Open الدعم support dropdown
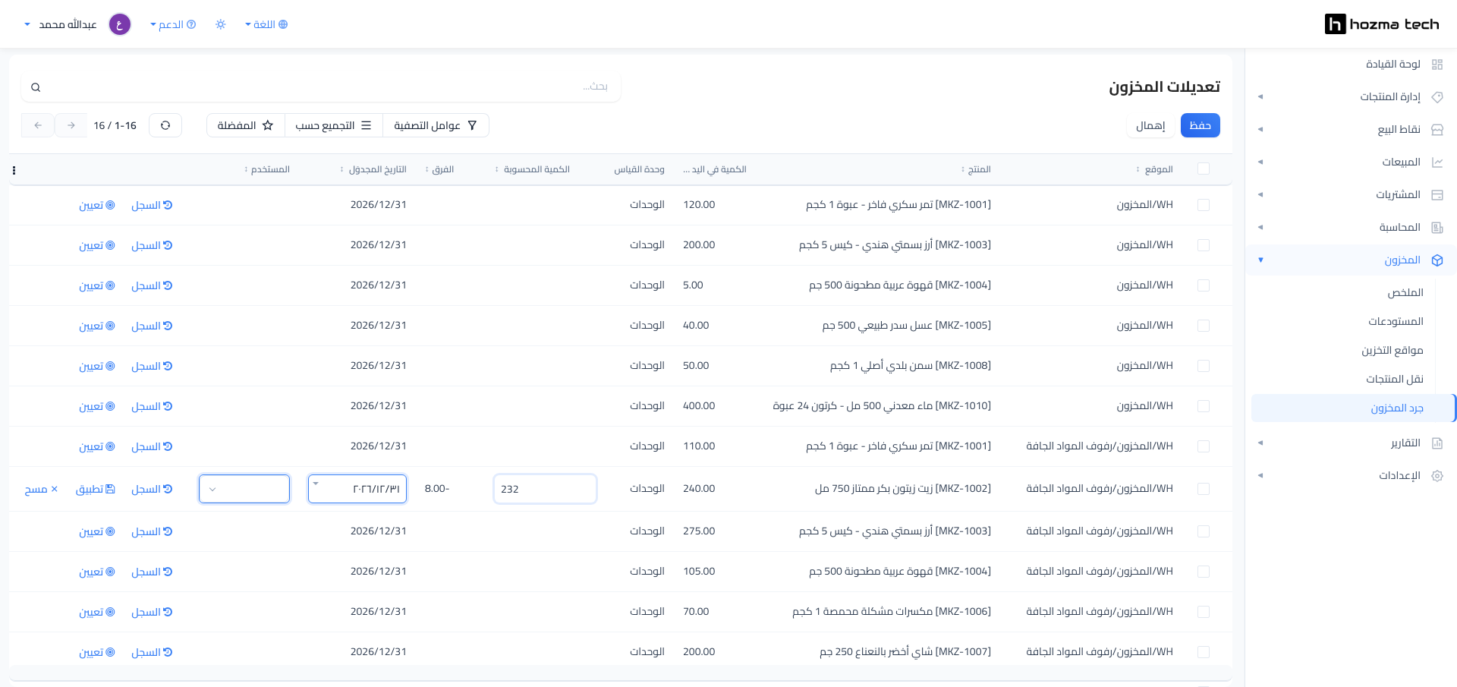1457x687 pixels. coord(173,24)
